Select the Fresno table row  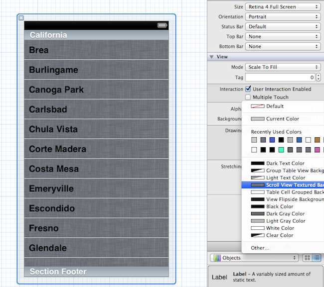click(x=97, y=228)
